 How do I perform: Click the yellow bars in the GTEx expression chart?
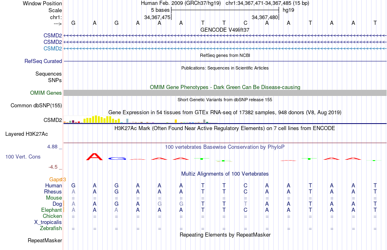click(101, 119)
